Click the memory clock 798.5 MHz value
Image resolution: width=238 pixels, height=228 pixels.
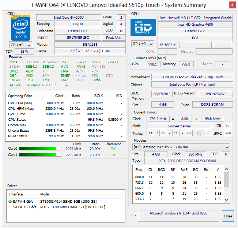(x=158, y=119)
